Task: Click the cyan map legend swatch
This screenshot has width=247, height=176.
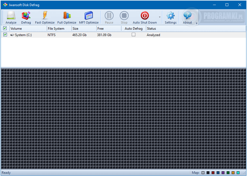Action: [x=238, y=173]
